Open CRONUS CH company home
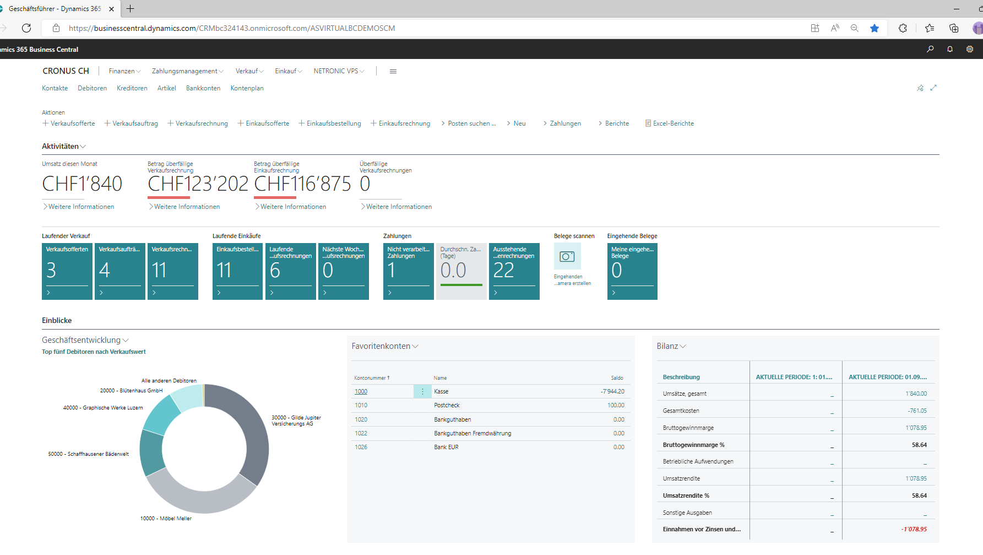 click(x=66, y=71)
